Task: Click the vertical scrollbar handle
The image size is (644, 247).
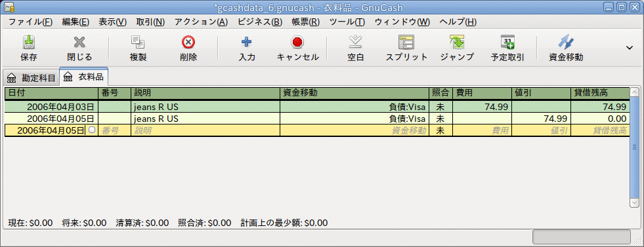Action: (x=634, y=147)
